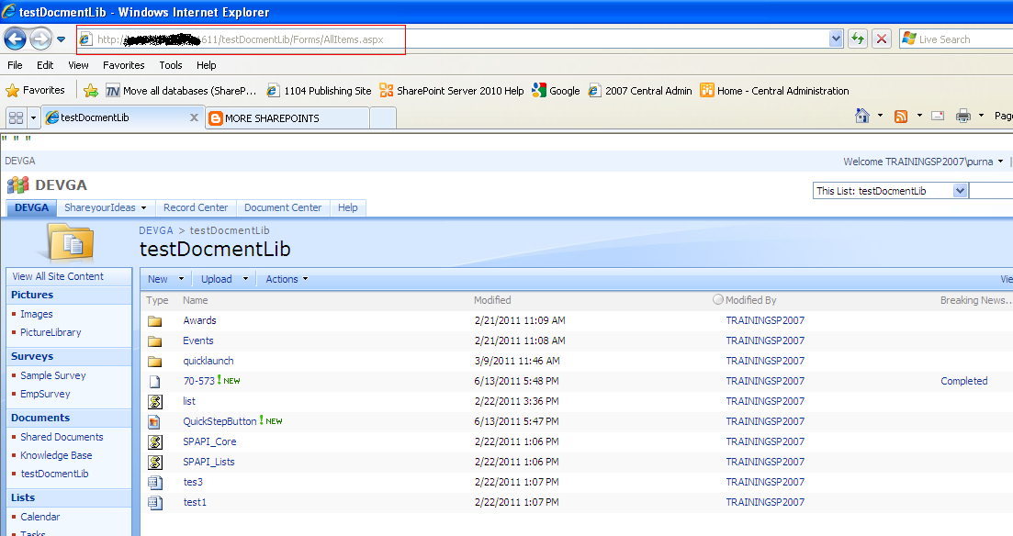1013x536 pixels.
Task: Open the recent pages dropdown arrow
Action: pos(61,39)
